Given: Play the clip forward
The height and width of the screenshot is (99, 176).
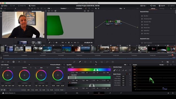Looking at the screenshot, I should (72, 43).
